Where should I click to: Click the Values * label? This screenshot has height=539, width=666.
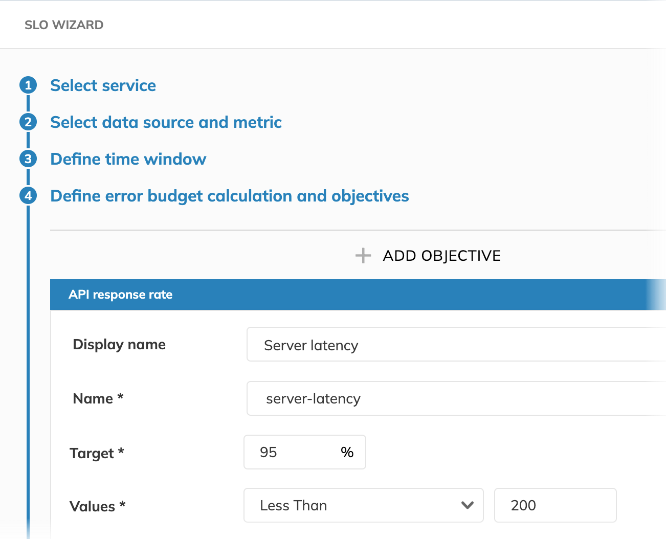[97, 506]
